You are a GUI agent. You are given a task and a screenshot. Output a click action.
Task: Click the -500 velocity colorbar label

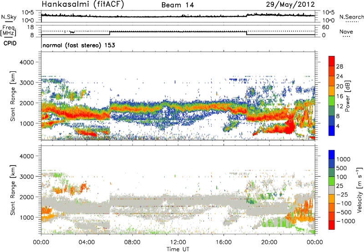pos(344,212)
